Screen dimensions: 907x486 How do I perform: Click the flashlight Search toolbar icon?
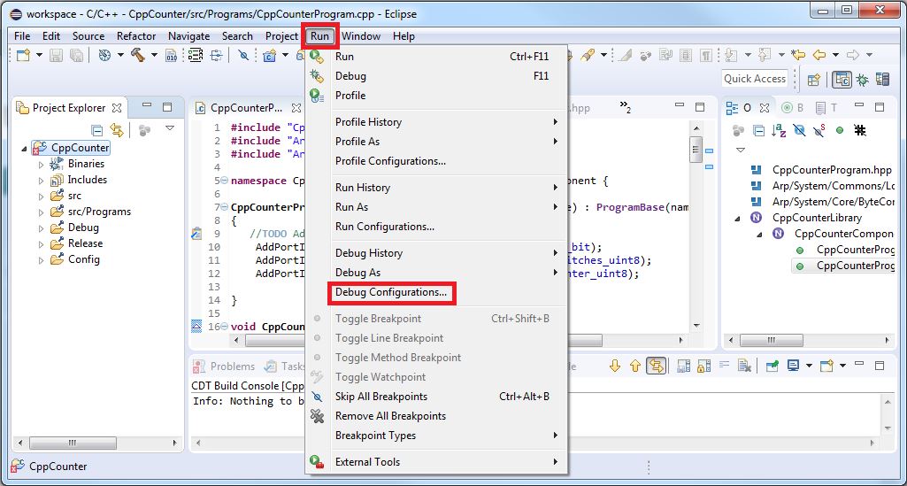click(588, 55)
